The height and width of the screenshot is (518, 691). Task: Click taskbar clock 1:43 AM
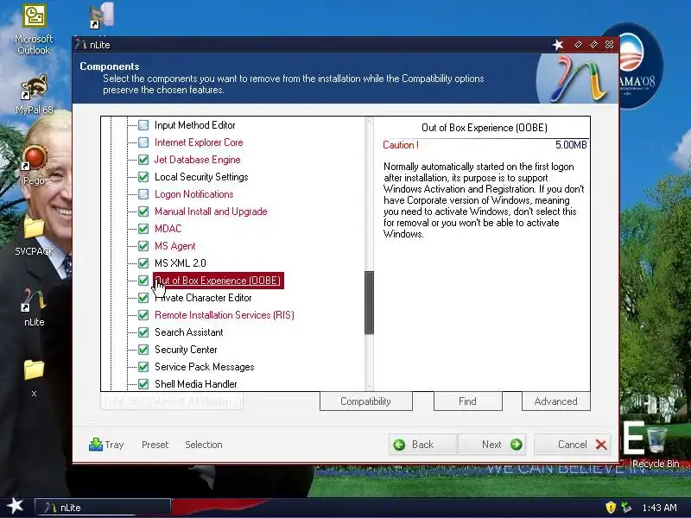point(659,508)
